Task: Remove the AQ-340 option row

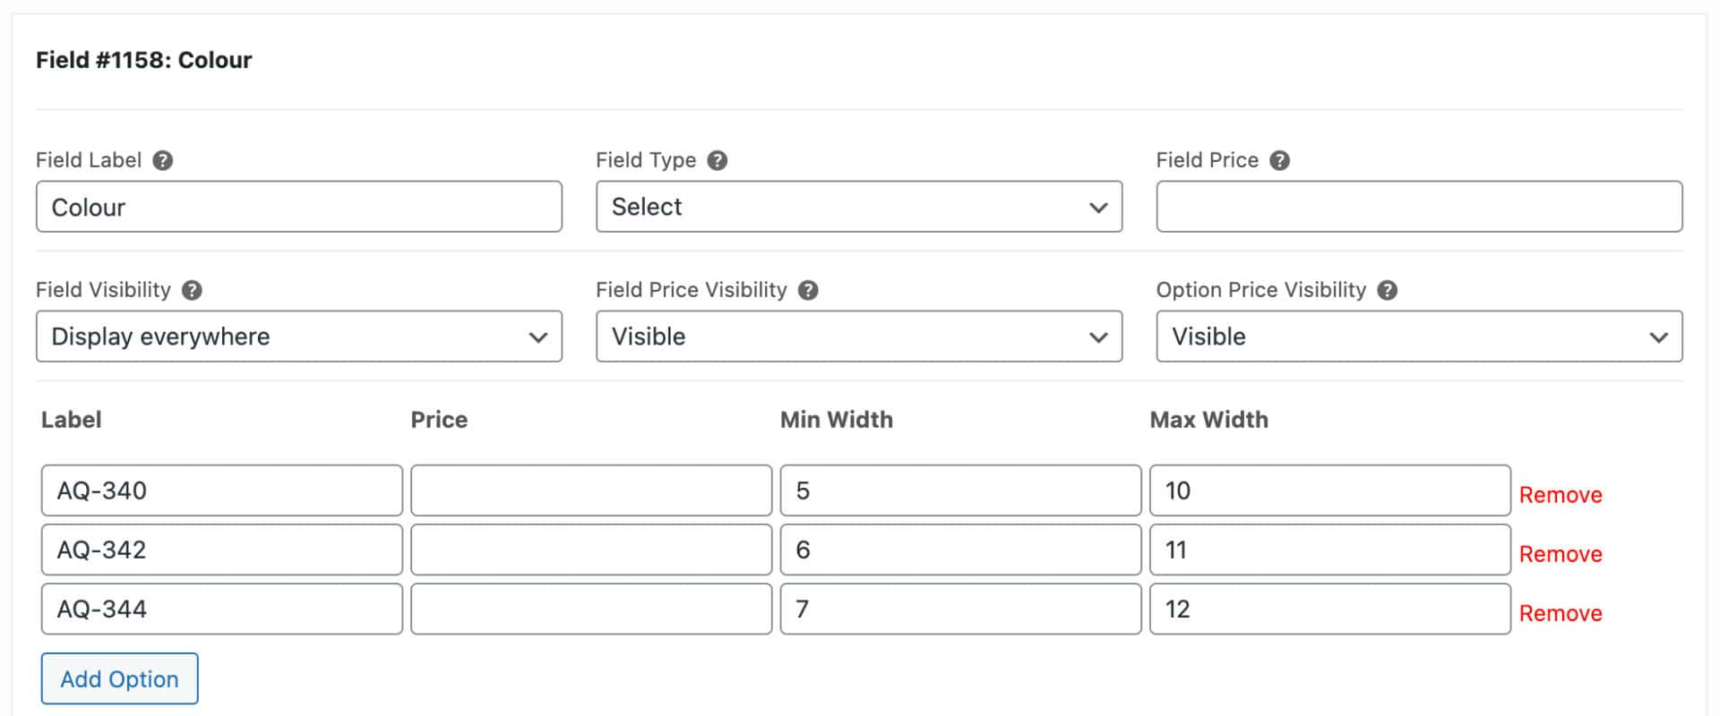Action: [1560, 495]
